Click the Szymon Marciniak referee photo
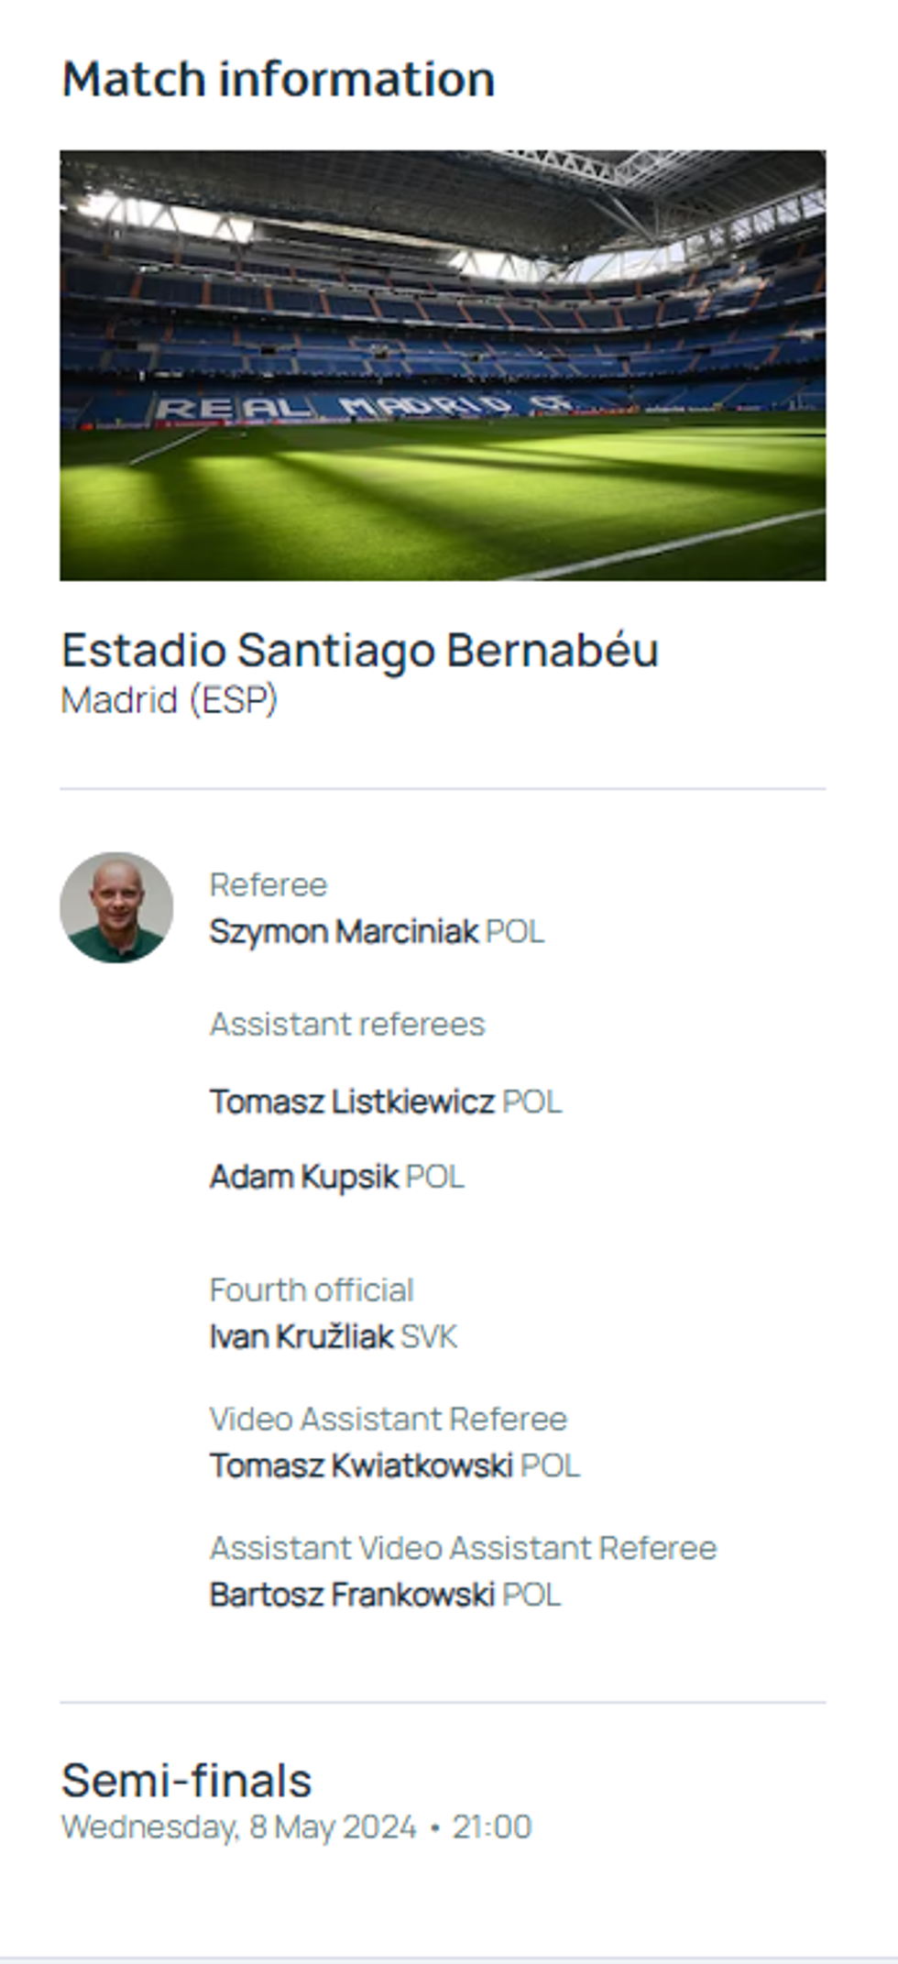This screenshot has height=1964, width=898. coord(116,907)
